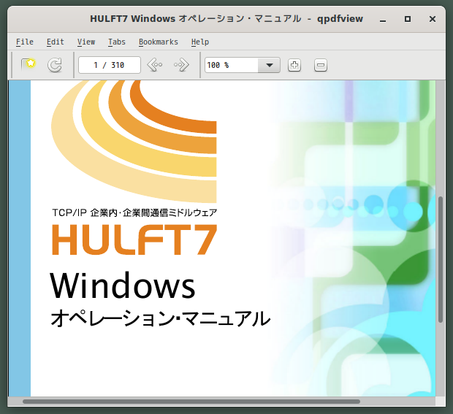Click the open document folder icon

[28, 65]
